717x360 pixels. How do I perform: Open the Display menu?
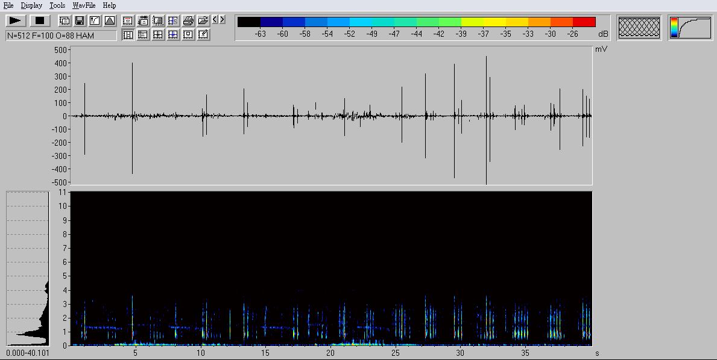(31, 5)
